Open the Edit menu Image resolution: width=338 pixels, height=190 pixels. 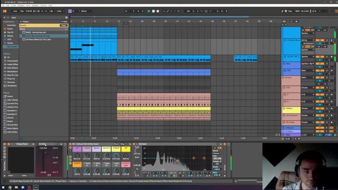pos(7,5)
